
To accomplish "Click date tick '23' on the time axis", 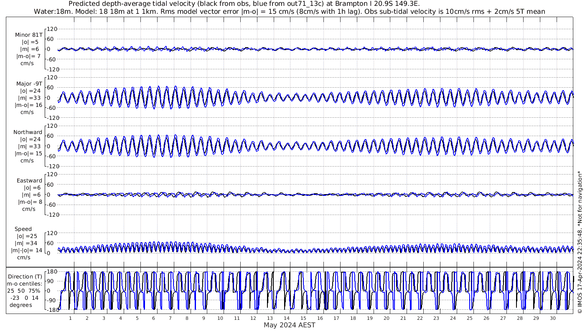I will coord(436,318).
